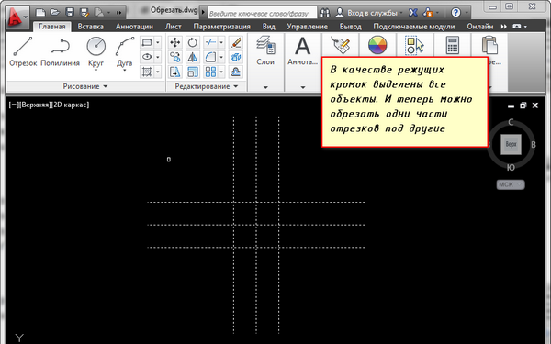Open the Аннота... text panel
Viewport: 551px width, 344px height.
[302, 50]
